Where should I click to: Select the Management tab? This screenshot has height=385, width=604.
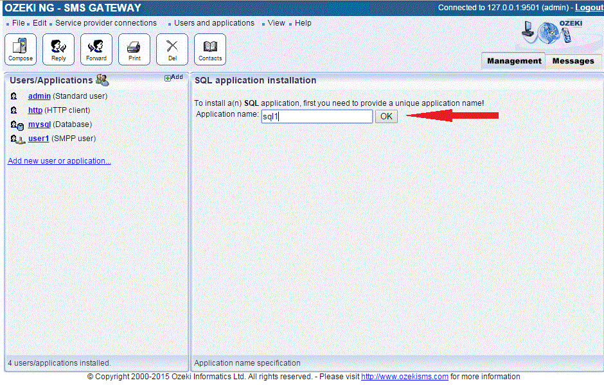[x=513, y=61]
